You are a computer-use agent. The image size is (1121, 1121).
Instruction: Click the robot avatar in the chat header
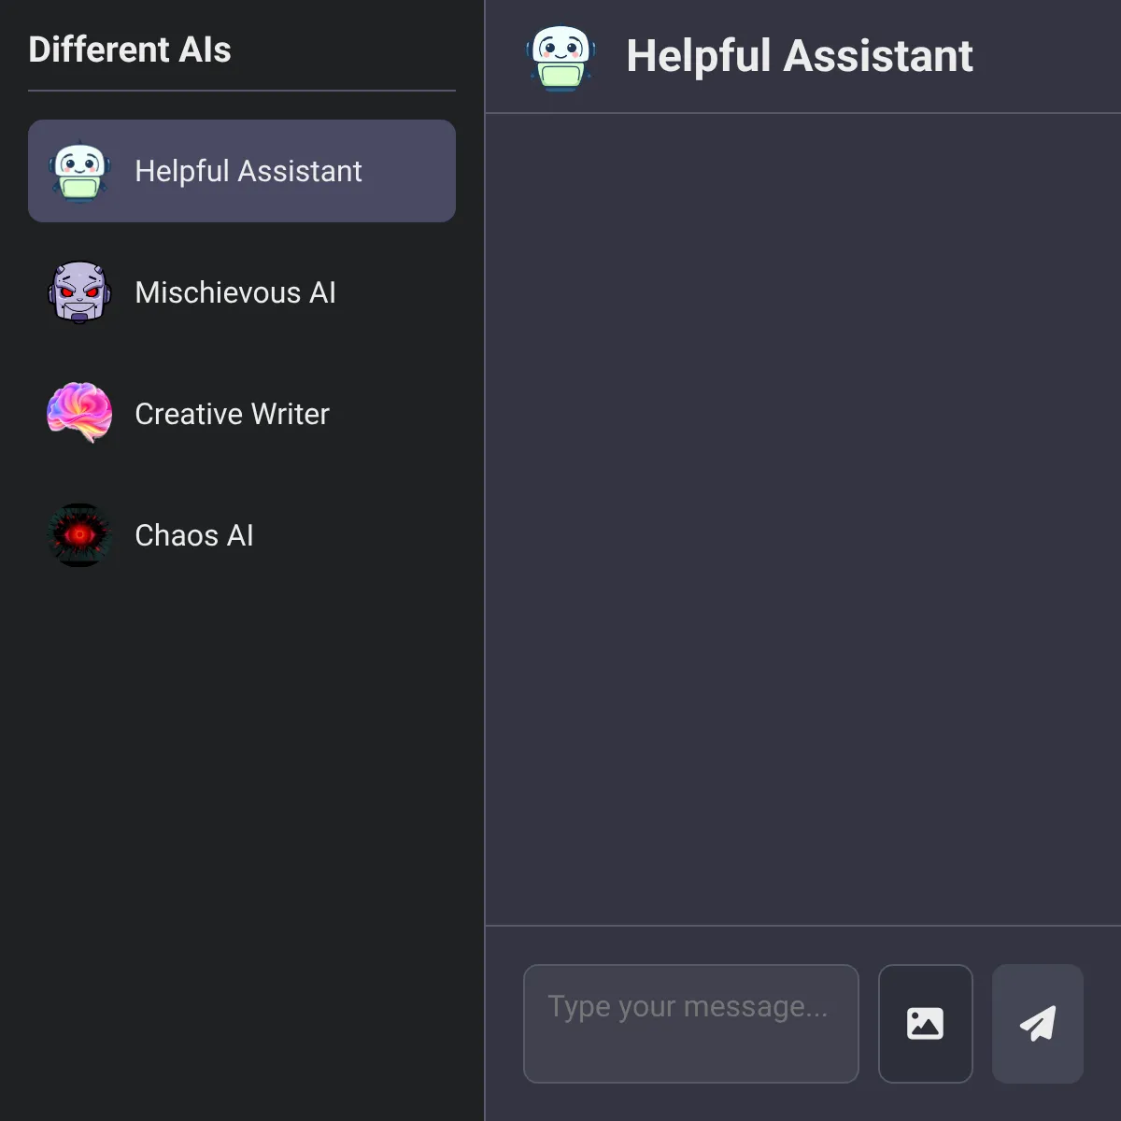point(560,57)
